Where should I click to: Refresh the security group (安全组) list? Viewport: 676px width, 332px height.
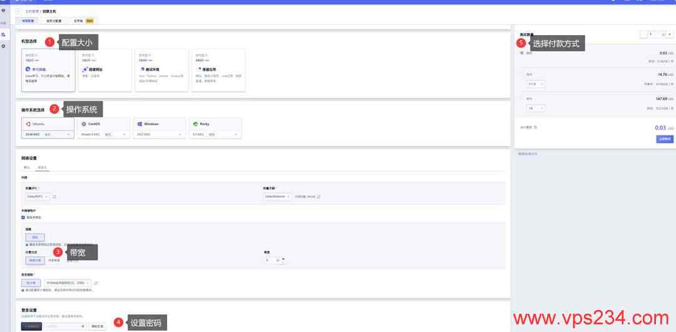[x=96, y=283]
